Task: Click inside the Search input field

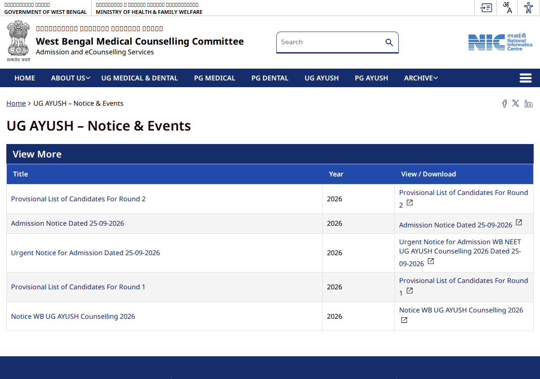Action: pos(330,42)
